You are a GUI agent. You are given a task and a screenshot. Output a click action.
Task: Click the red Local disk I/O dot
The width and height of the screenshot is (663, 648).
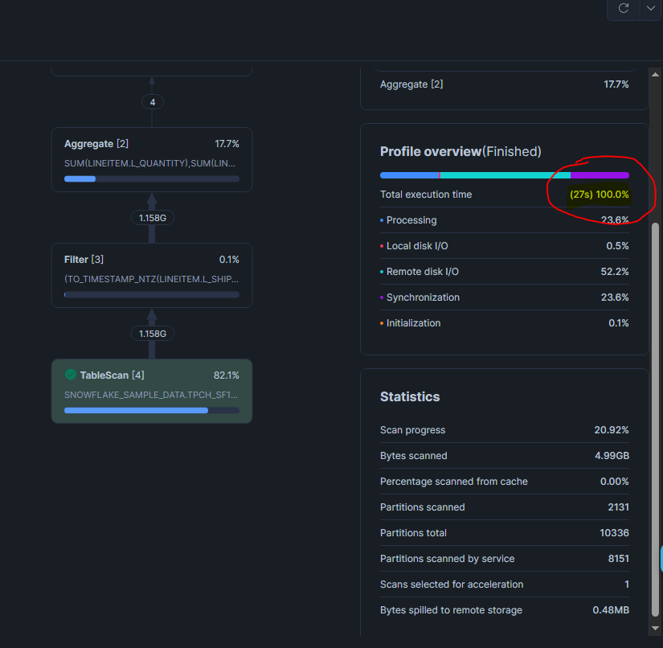click(383, 246)
